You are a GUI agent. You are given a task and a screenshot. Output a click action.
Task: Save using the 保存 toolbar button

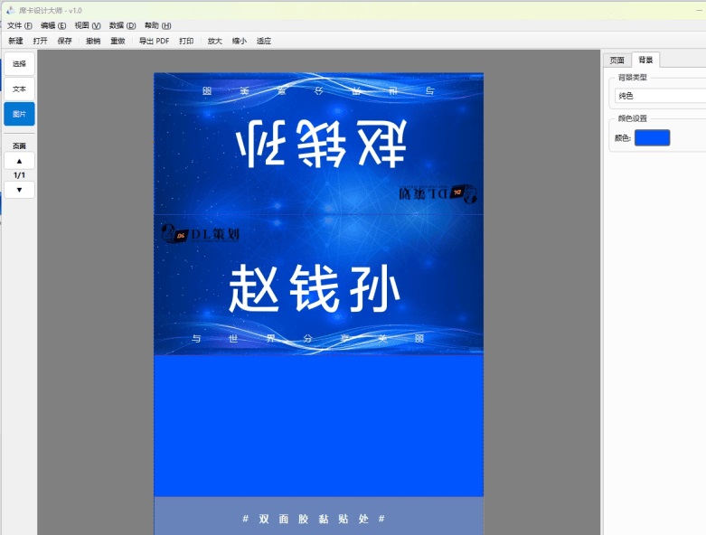[65, 41]
